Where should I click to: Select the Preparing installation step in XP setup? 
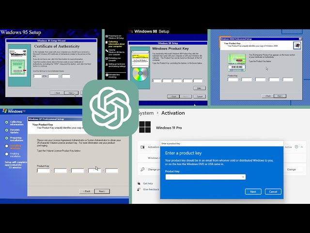pyautogui.click(x=14, y=139)
